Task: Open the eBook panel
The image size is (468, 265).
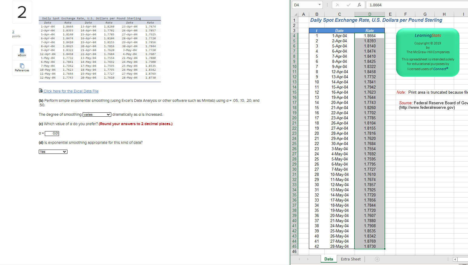Action: [x=22, y=51]
